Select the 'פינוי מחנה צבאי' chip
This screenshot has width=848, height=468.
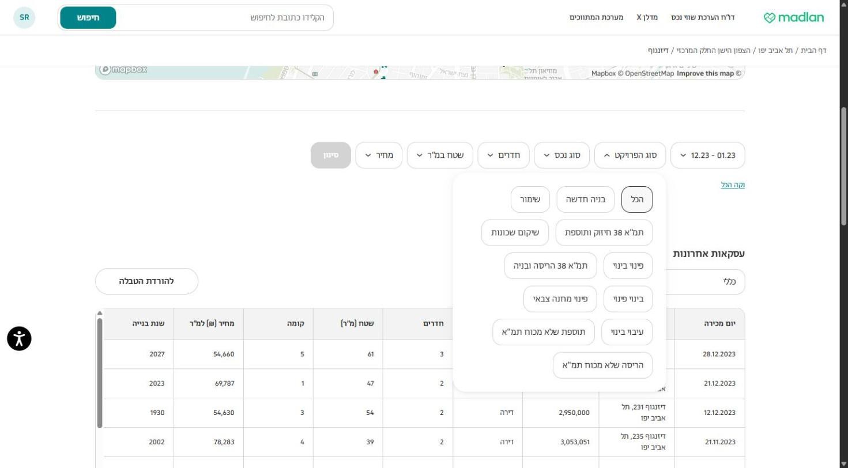point(560,299)
